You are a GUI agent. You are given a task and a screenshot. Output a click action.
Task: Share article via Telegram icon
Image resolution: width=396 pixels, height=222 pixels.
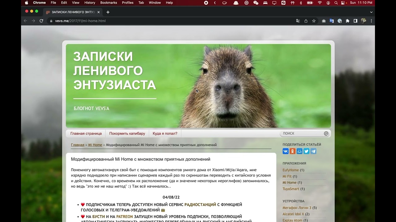click(x=313, y=151)
